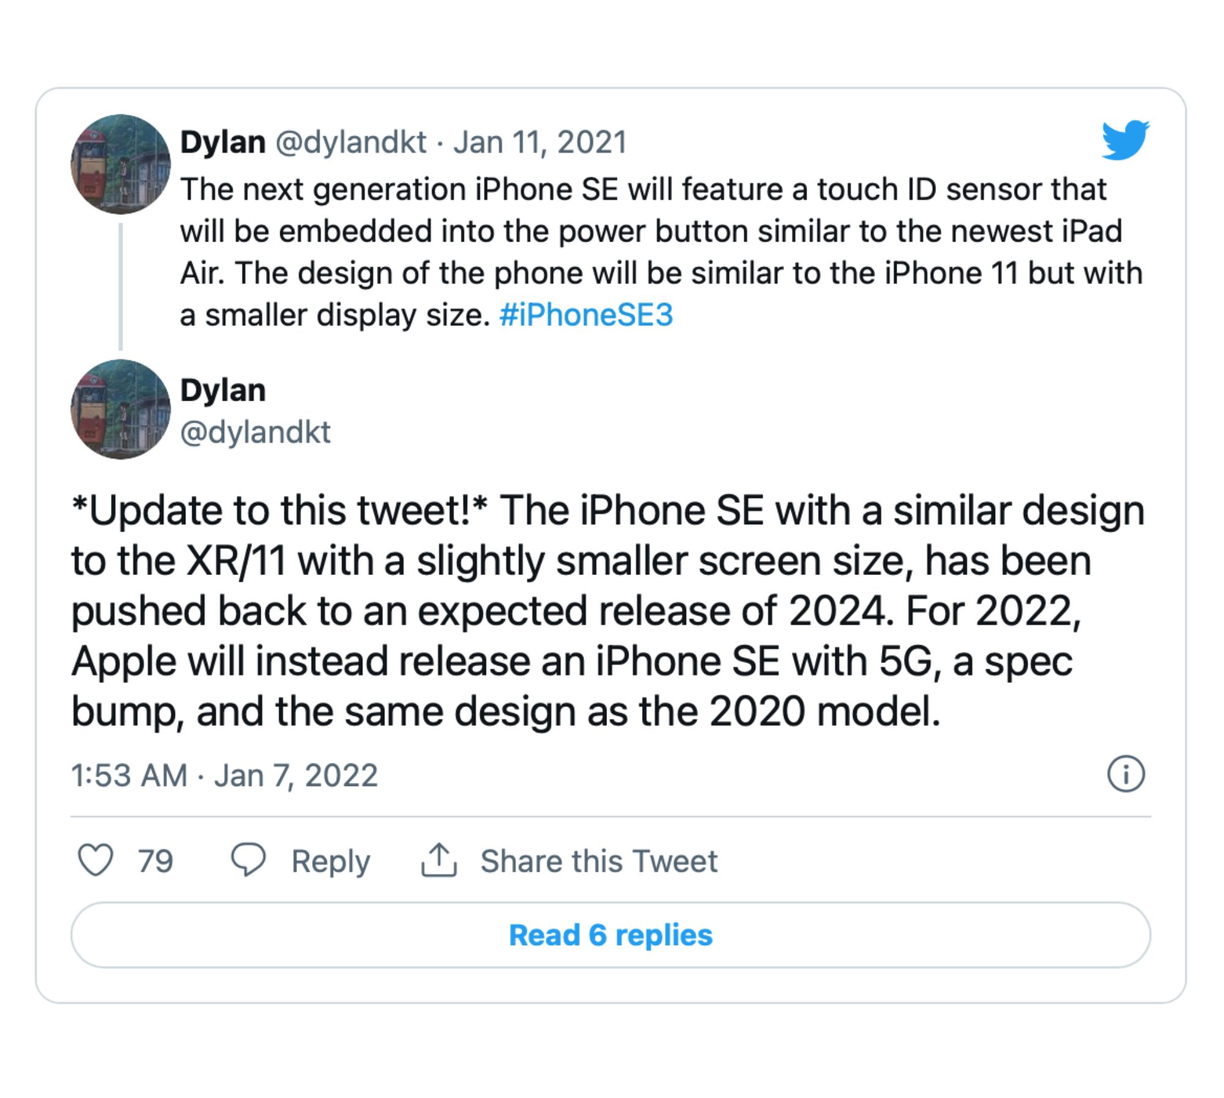Open the #iPhoneSE3 hashtag

(x=586, y=316)
